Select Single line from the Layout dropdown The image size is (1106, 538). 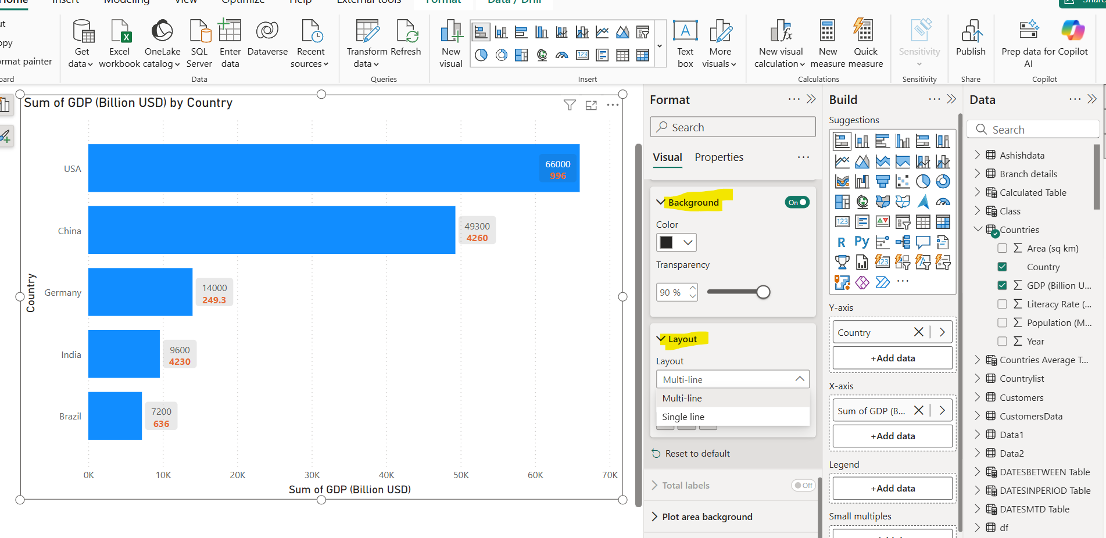pyautogui.click(x=683, y=417)
